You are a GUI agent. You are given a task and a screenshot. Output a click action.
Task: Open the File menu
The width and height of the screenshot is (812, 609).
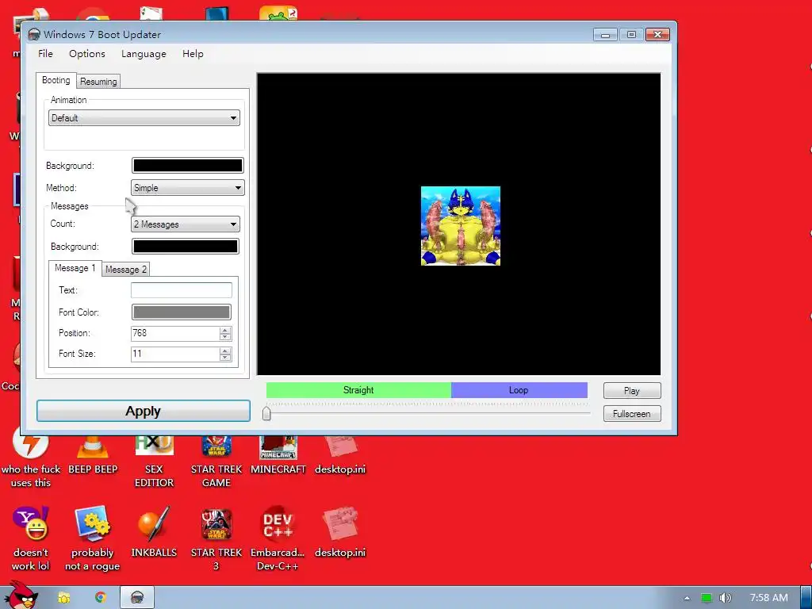(45, 53)
